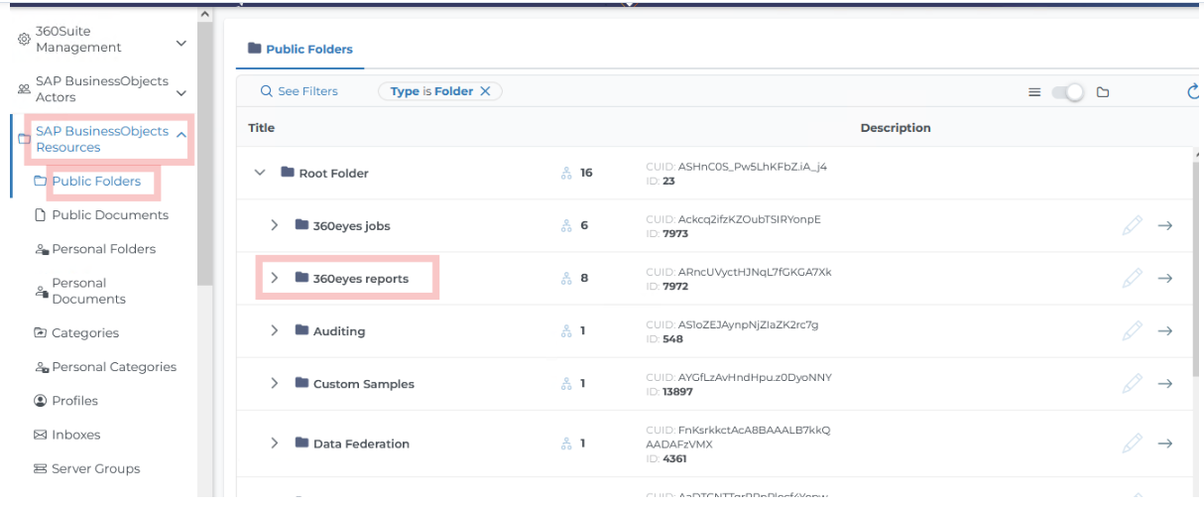
Task: Expand the Custom Samples folder
Action: point(275,383)
